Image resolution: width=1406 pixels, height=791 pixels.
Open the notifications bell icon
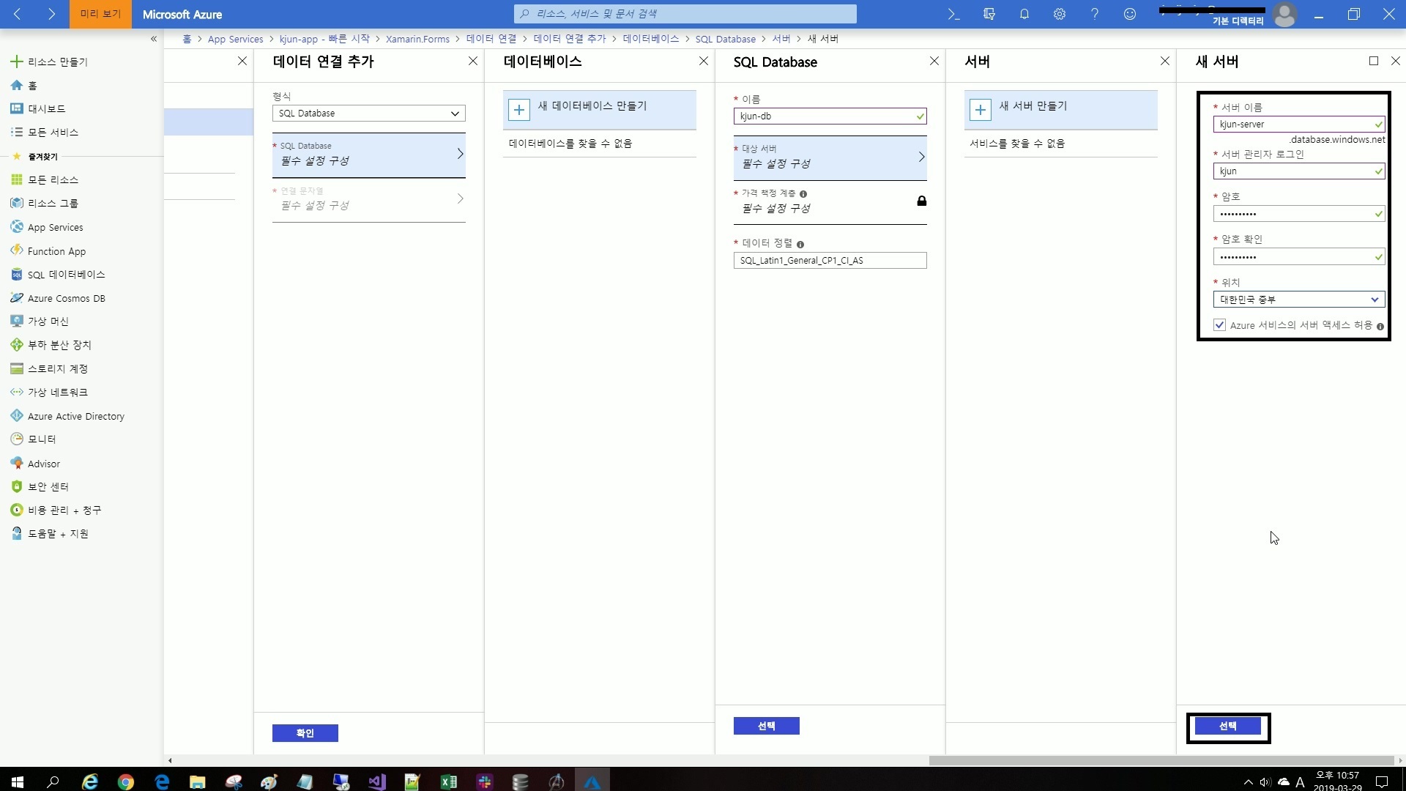(1024, 14)
